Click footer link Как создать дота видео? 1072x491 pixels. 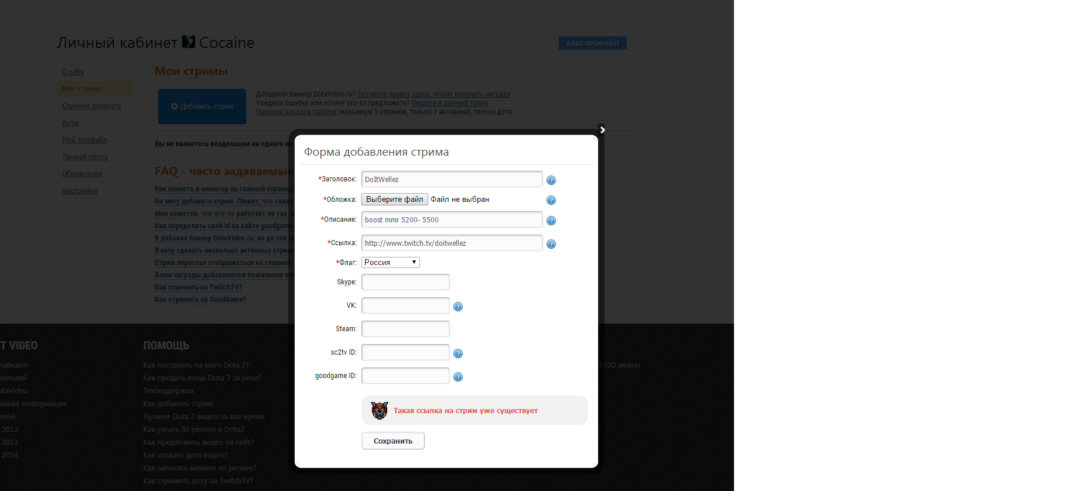186,455
